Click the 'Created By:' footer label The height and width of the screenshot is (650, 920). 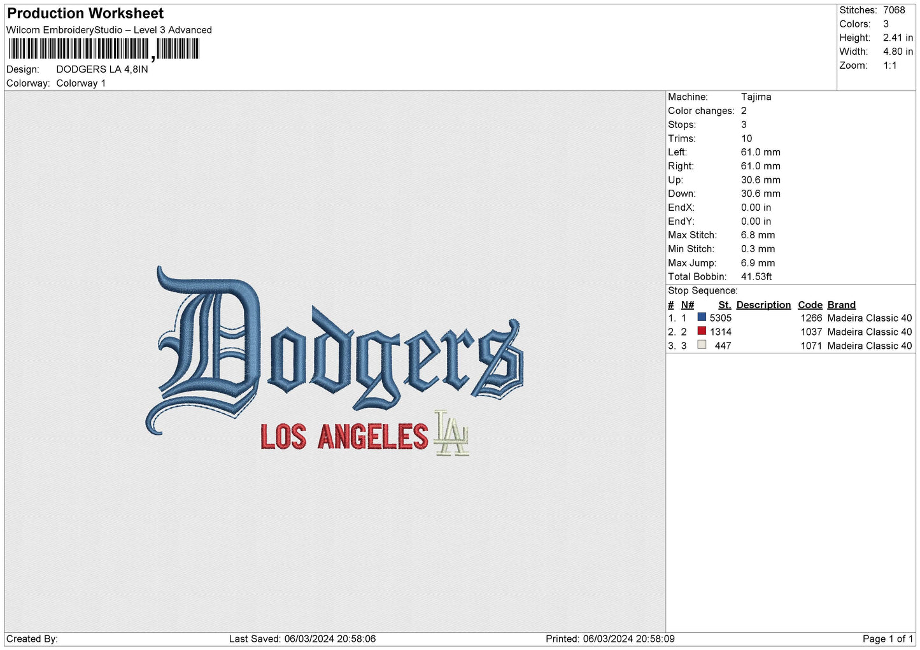(x=32, y=639)
